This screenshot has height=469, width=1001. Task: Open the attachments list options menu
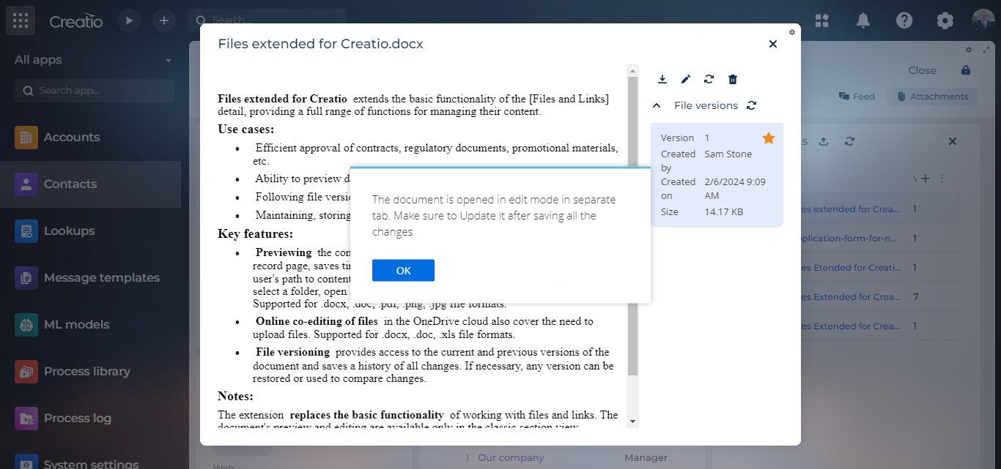point(942,178)
